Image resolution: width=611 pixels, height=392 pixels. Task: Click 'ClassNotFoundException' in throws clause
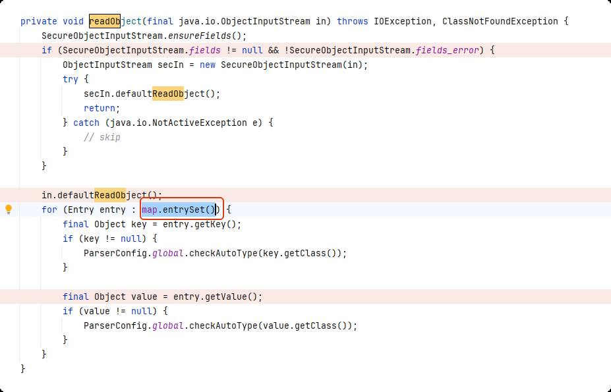500,21
